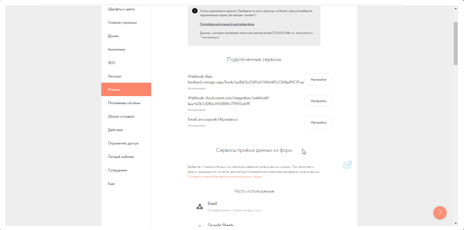Open the orange help question-mark button
Screen dimensions: 464x230
(x=440, y=213)
